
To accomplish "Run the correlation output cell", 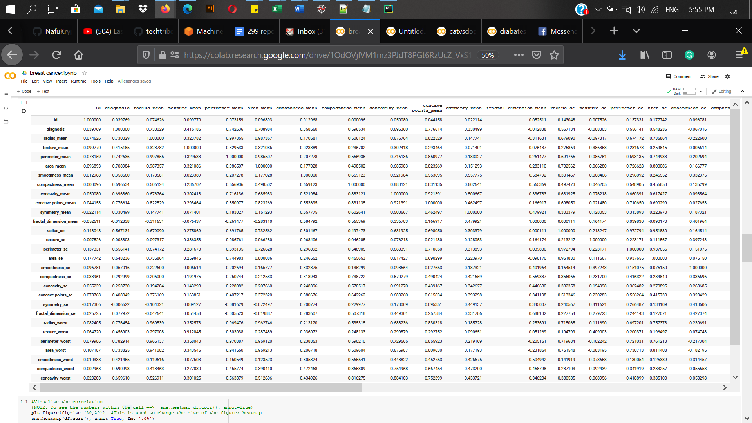I will [x=24, y=103].
